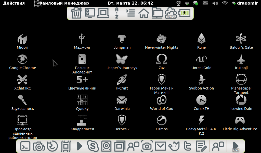The height and width of the screenshot is (153, 261).
Task: Open the mail envelope icon
Action: click(160, 146)
